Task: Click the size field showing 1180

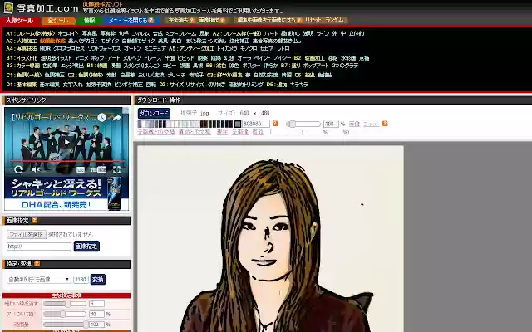Action: tap(81, 280)
